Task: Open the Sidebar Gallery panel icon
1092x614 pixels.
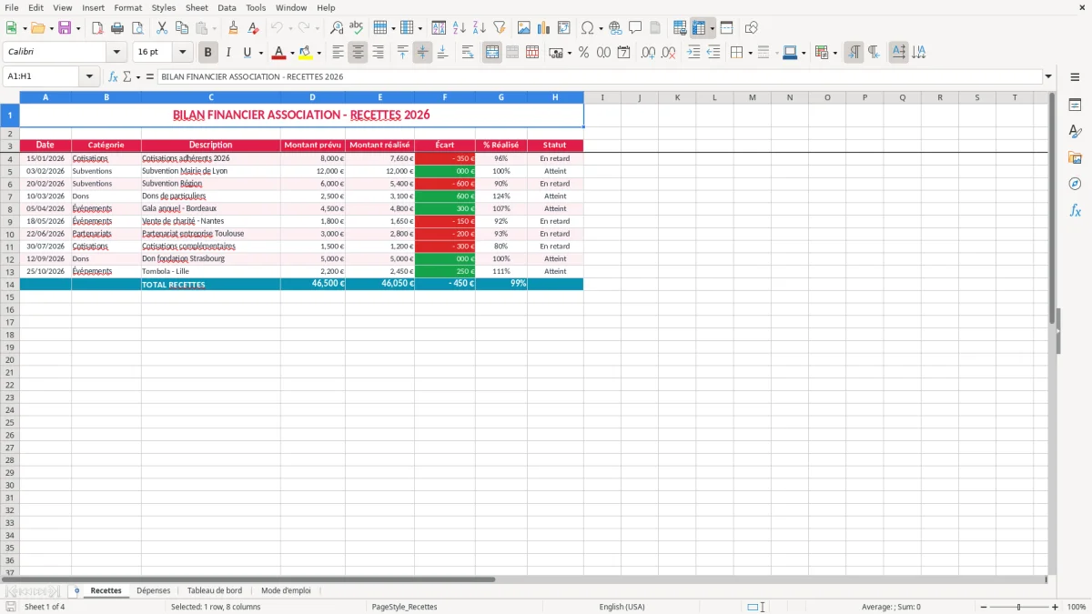Action: click(x=1075, y=158)
